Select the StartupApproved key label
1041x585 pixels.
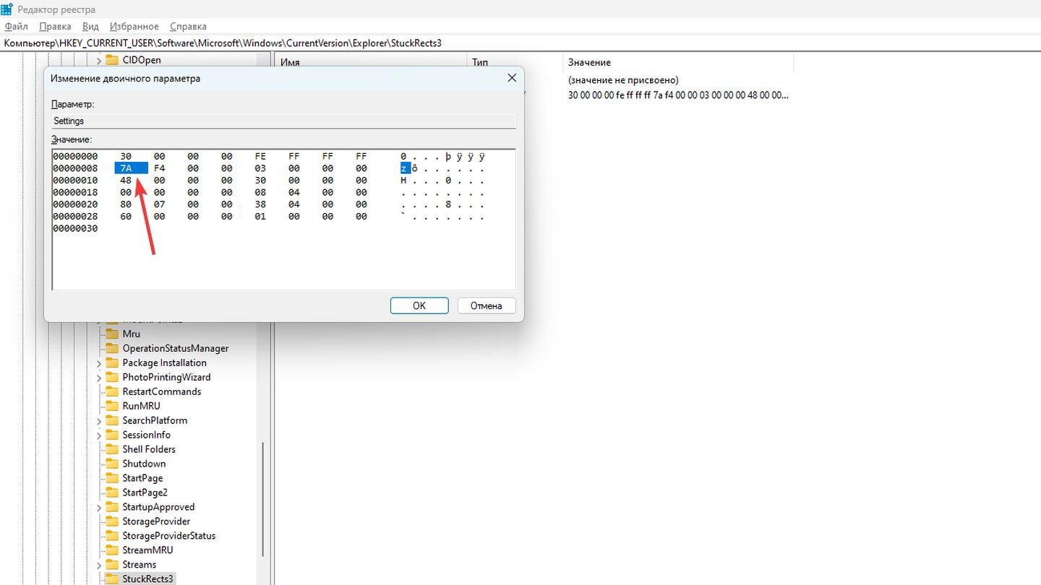[x=158, y=507]
